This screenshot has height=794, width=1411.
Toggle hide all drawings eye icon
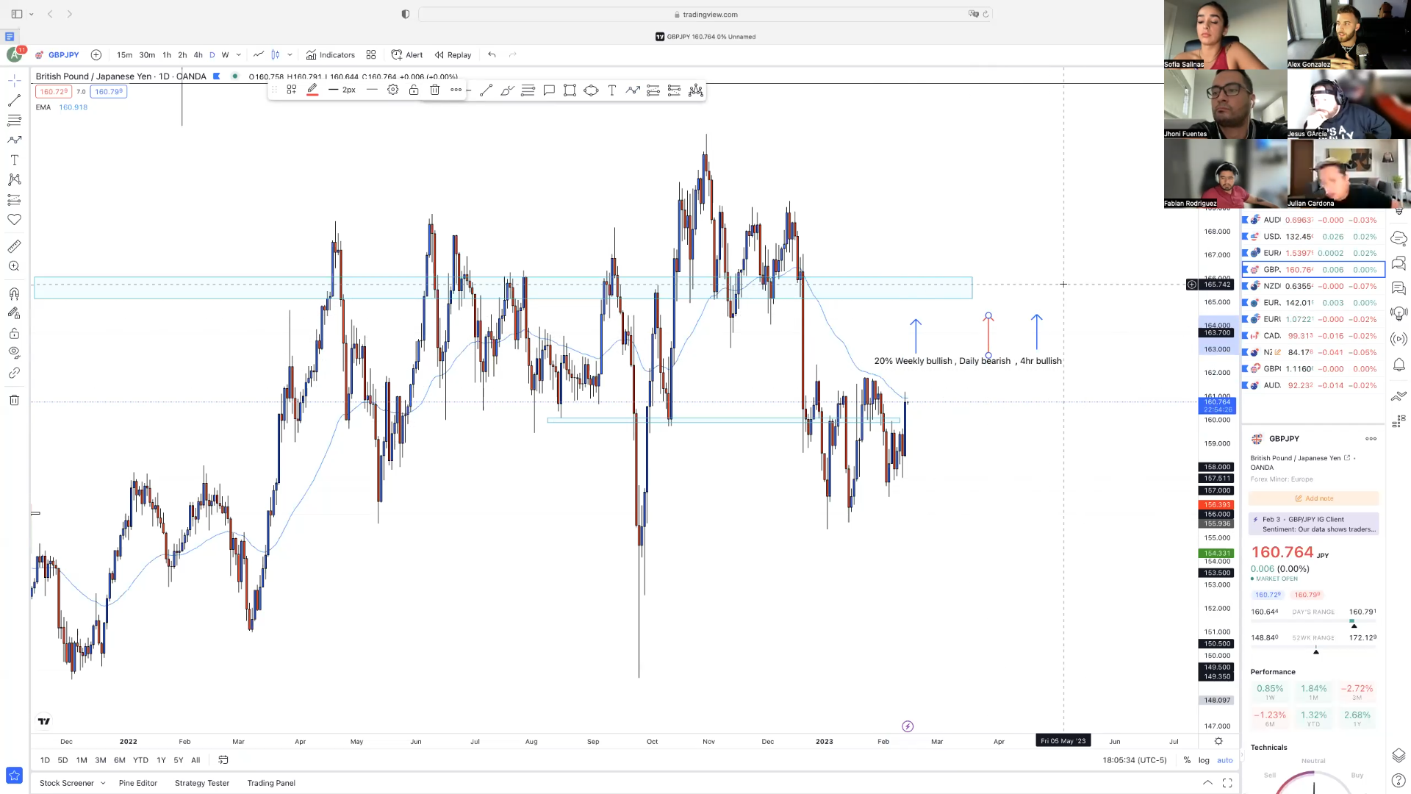pos(14,353)
